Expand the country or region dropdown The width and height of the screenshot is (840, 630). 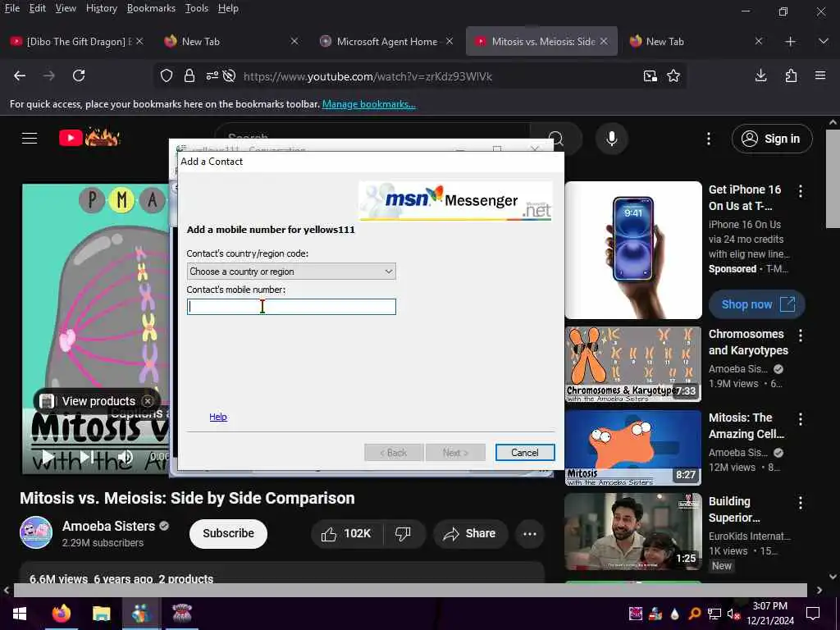click(291, 271)
